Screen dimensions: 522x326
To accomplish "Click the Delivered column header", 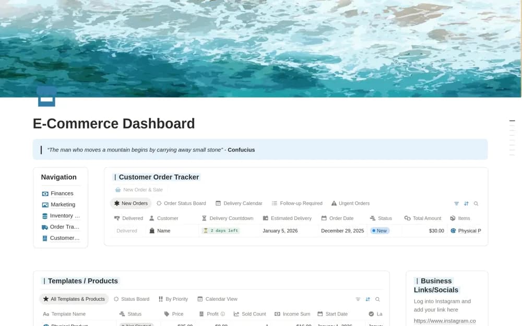I will coord(128,218).
